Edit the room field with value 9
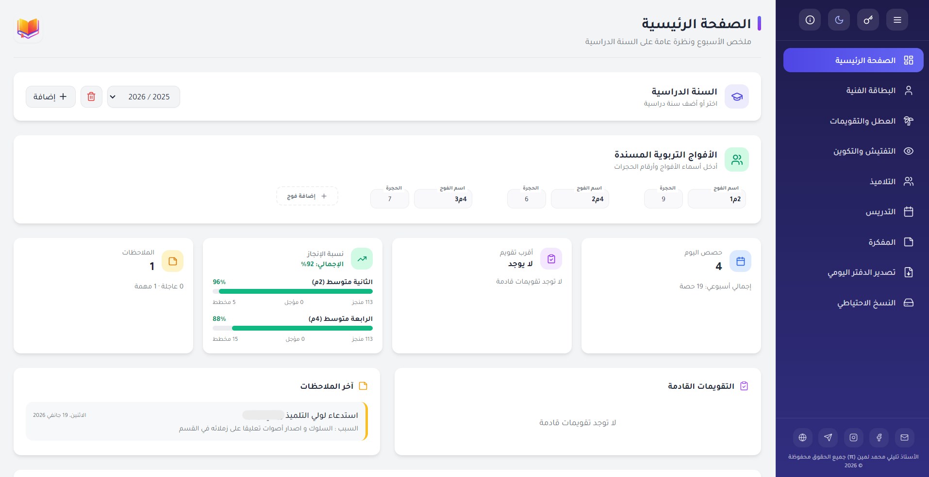The image size is (929, 477). pos(664,199)
